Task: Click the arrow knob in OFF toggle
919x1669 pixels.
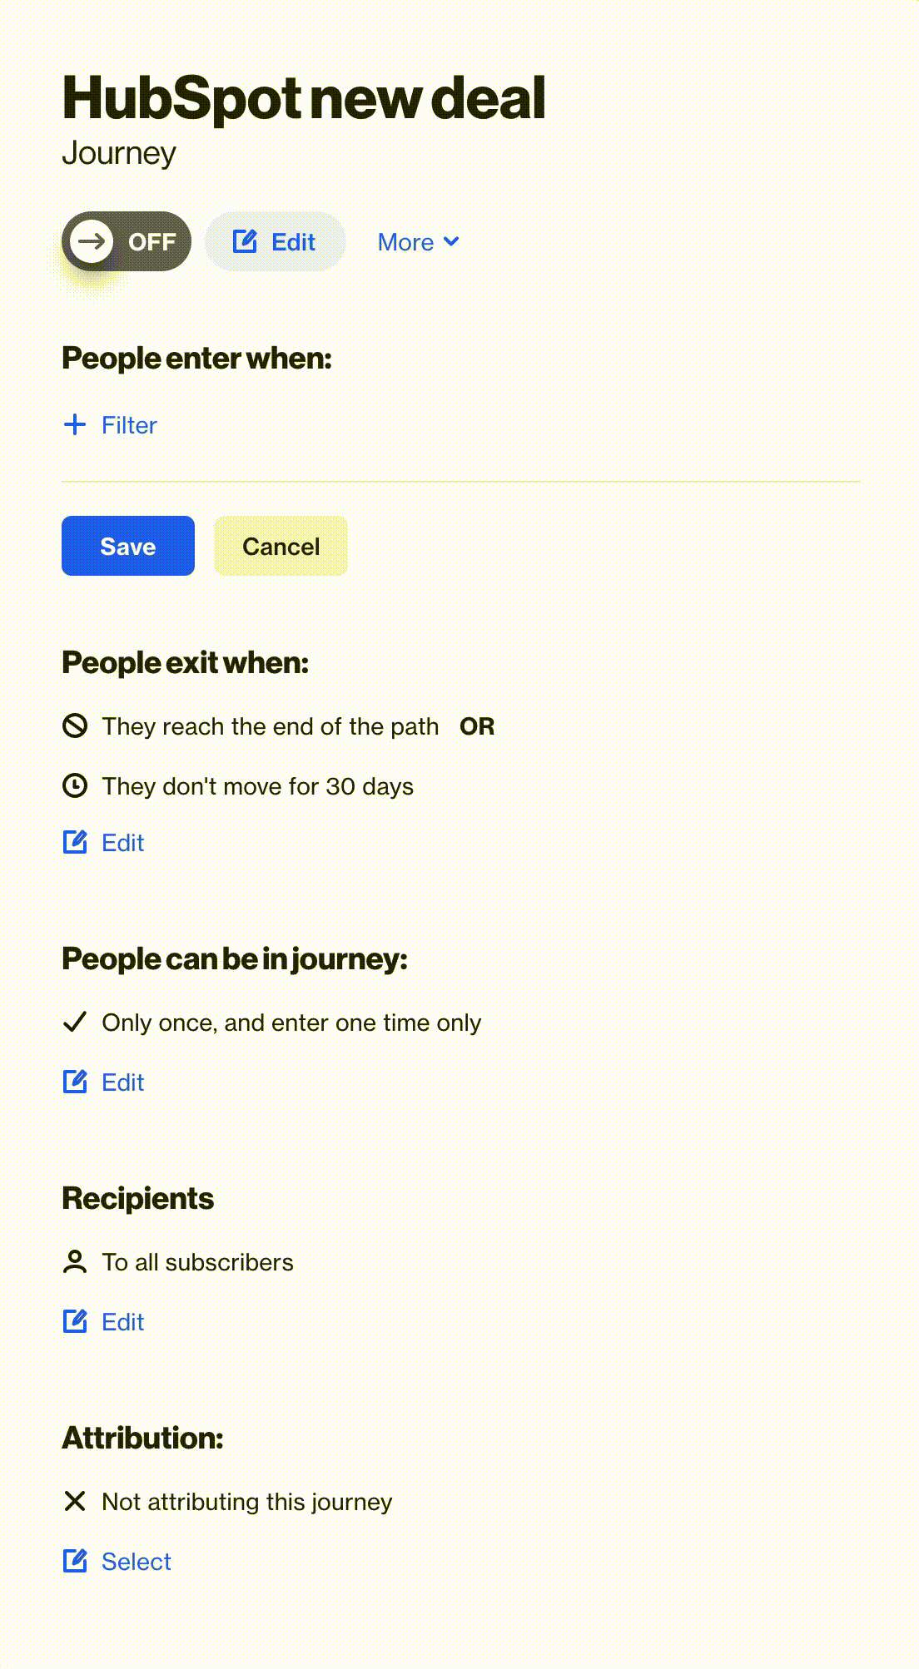Action: coord(92,241)
